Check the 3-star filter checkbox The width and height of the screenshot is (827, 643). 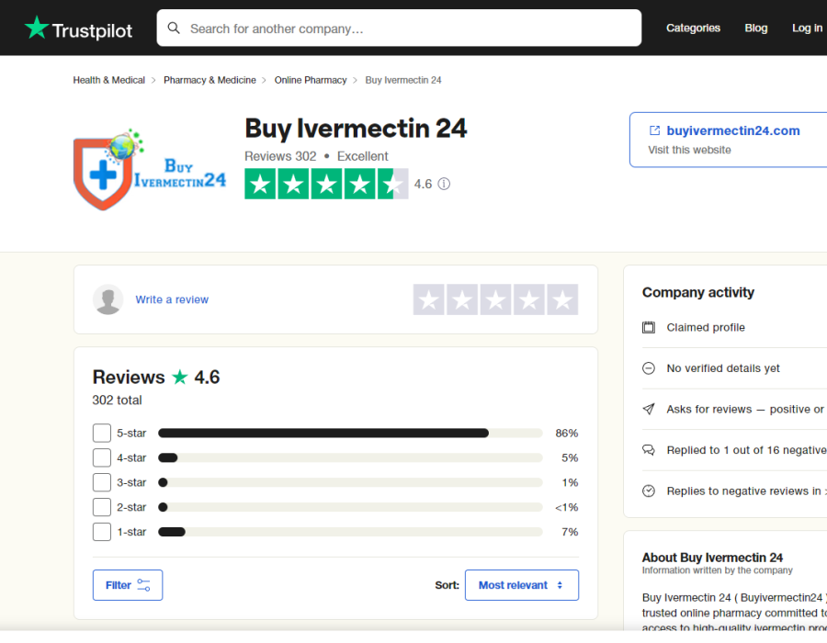tap(102, 482)
